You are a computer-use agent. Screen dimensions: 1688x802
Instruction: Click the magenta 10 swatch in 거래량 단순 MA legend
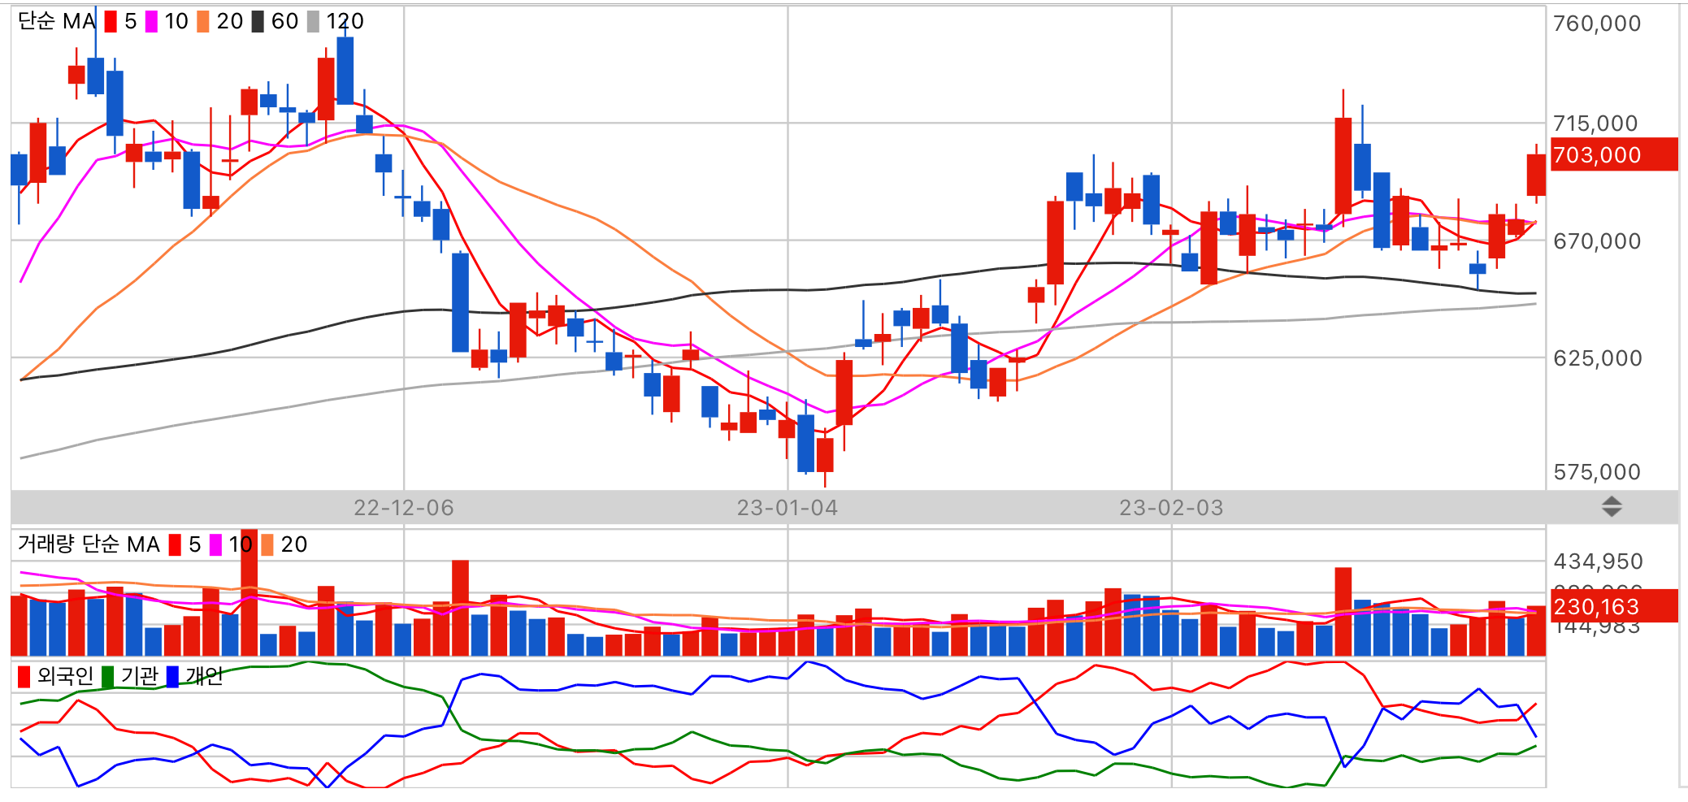[215, 544]
